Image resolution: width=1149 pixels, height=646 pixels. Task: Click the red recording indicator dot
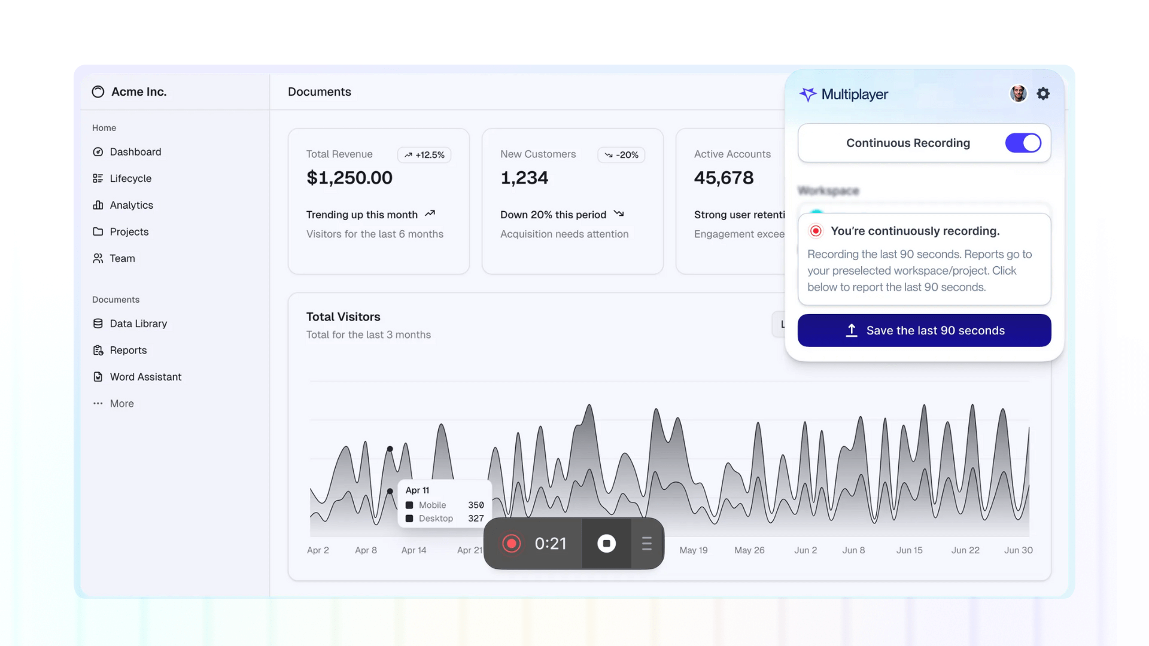(x=512, y=544)
